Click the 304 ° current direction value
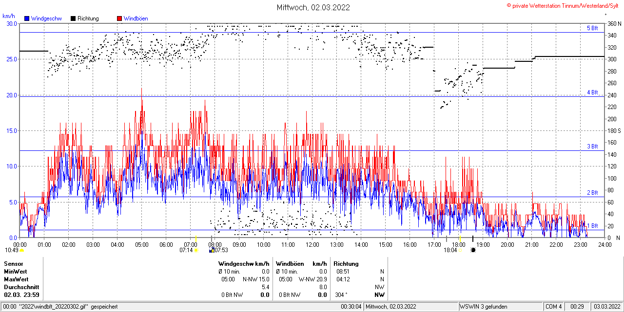624x312 pixels. point(342,295)
